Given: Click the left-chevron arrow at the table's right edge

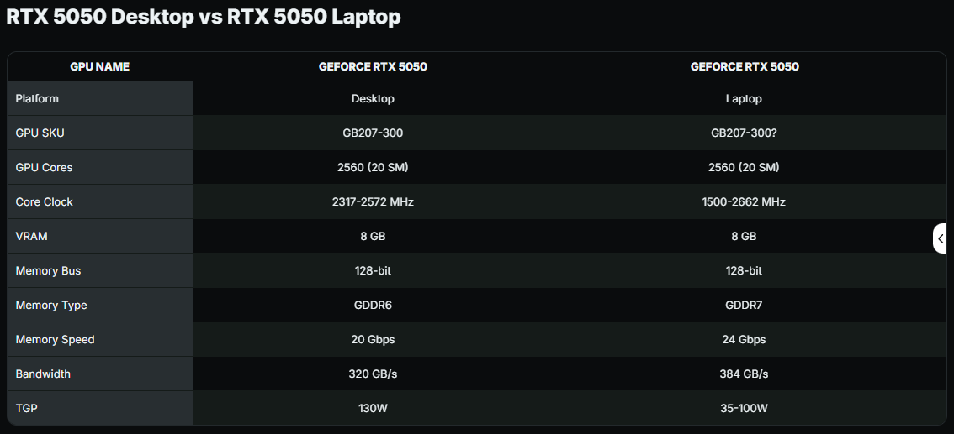Looking at the screenshot, I should pyautogui.click(x=941, y=238).
